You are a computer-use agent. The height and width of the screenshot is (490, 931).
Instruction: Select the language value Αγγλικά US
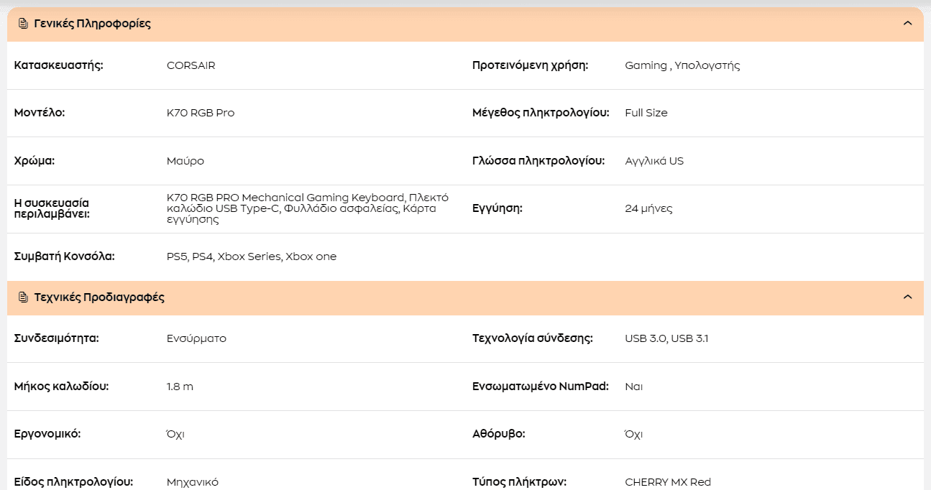click(x=654, y=161)
